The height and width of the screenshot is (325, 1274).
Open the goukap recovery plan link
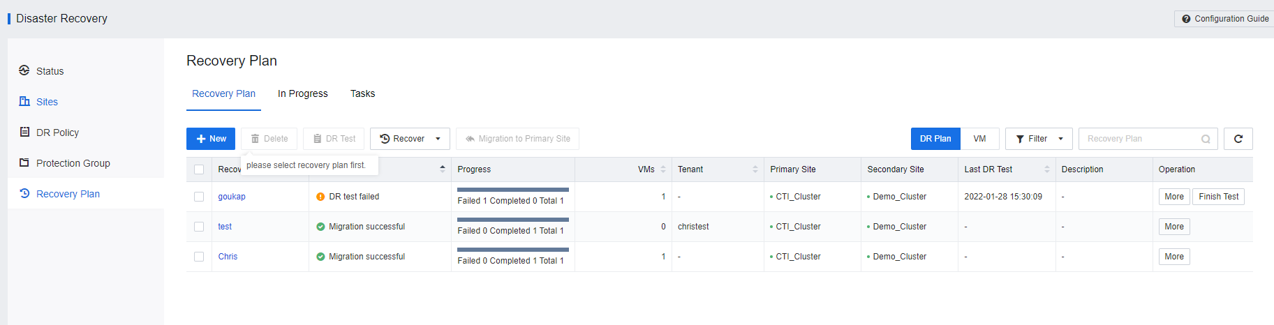click(x=232, y=197)
